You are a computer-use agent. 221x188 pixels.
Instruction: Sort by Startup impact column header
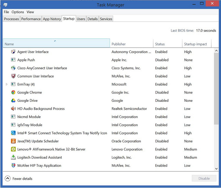tap(195, 44)
